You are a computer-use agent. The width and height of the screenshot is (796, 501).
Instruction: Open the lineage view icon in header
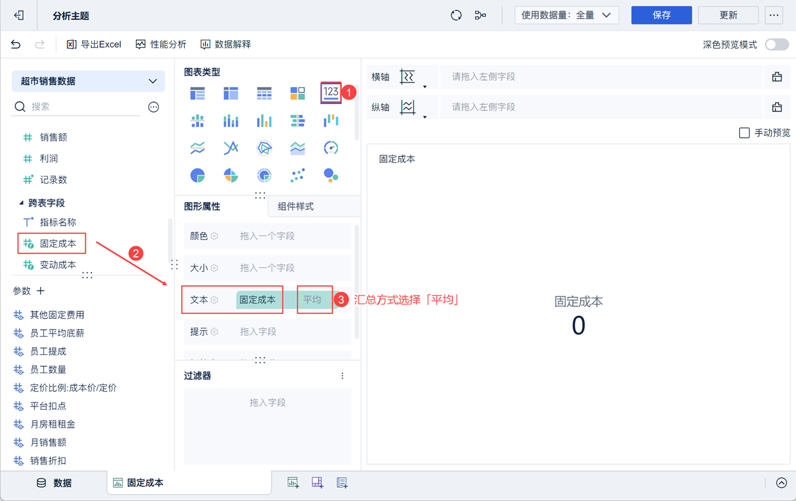pos(481,16)
